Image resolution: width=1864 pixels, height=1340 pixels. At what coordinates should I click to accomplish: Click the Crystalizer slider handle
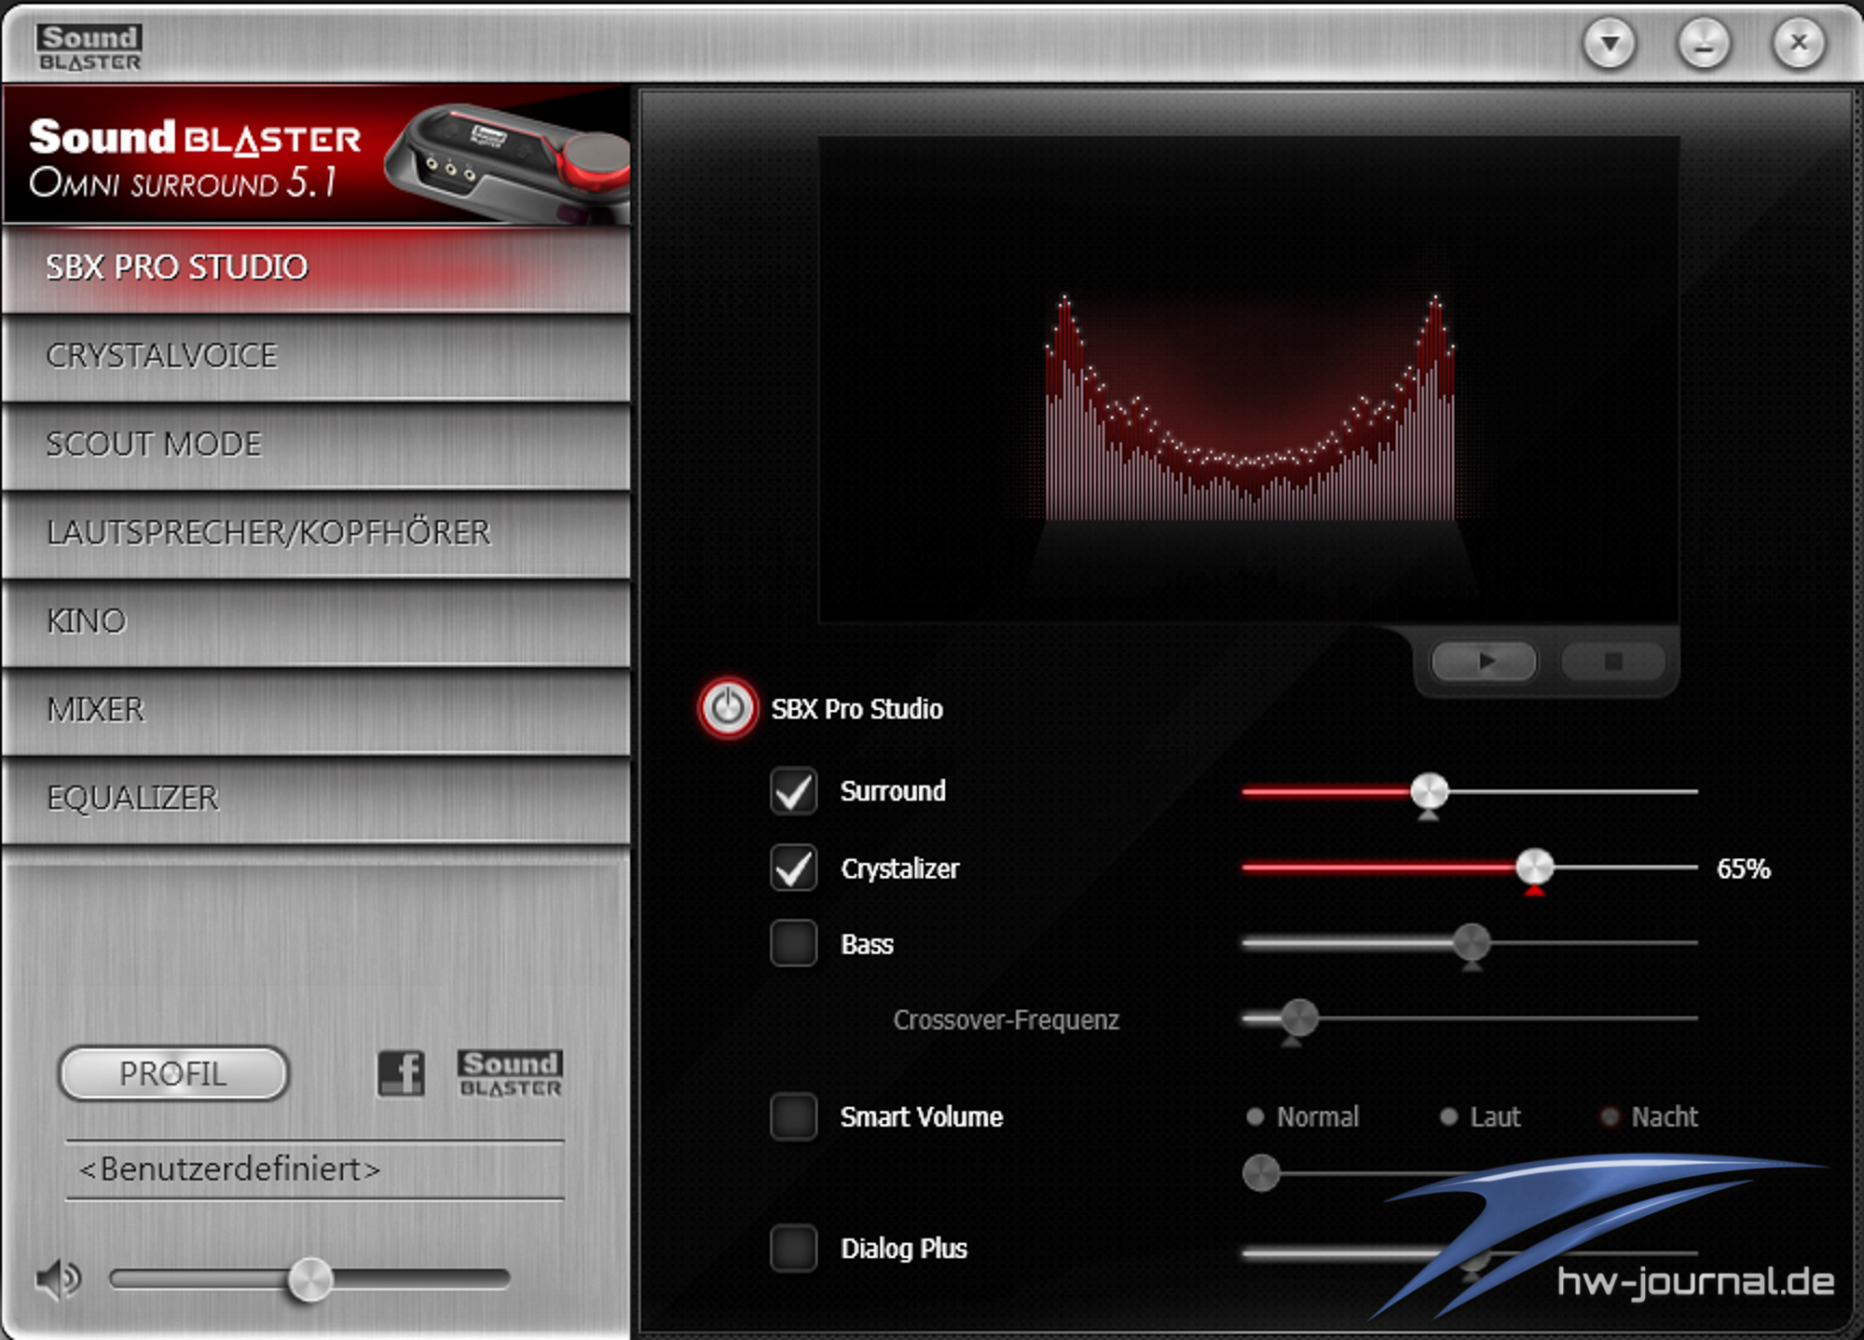coord(1534,868)
